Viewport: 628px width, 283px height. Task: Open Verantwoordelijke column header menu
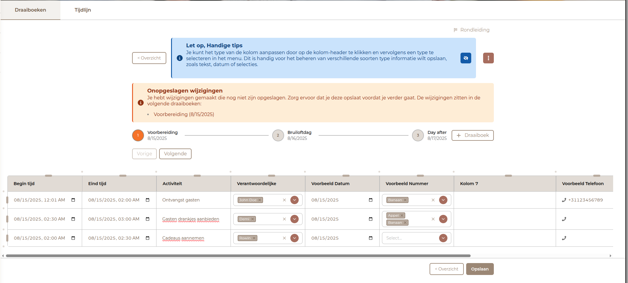(268, 184)
